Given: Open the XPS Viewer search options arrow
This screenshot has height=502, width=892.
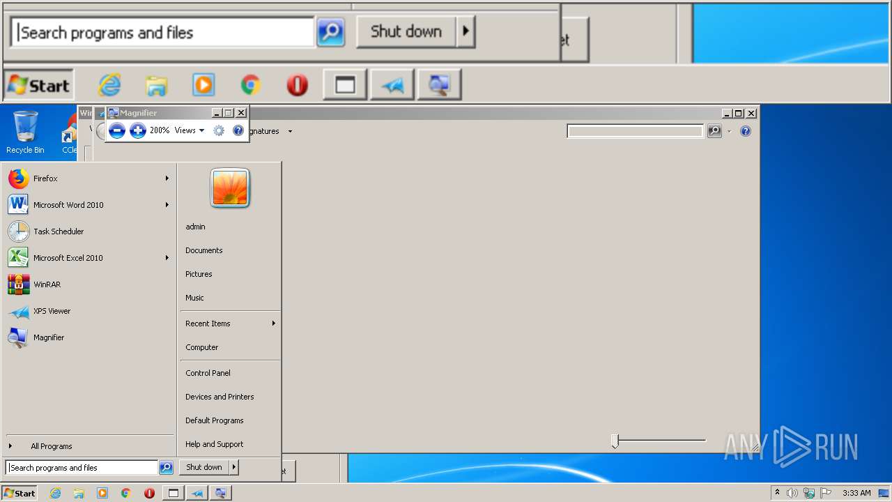Looking at the screenshot, I should pyautogui.click(x=729, y=131).
